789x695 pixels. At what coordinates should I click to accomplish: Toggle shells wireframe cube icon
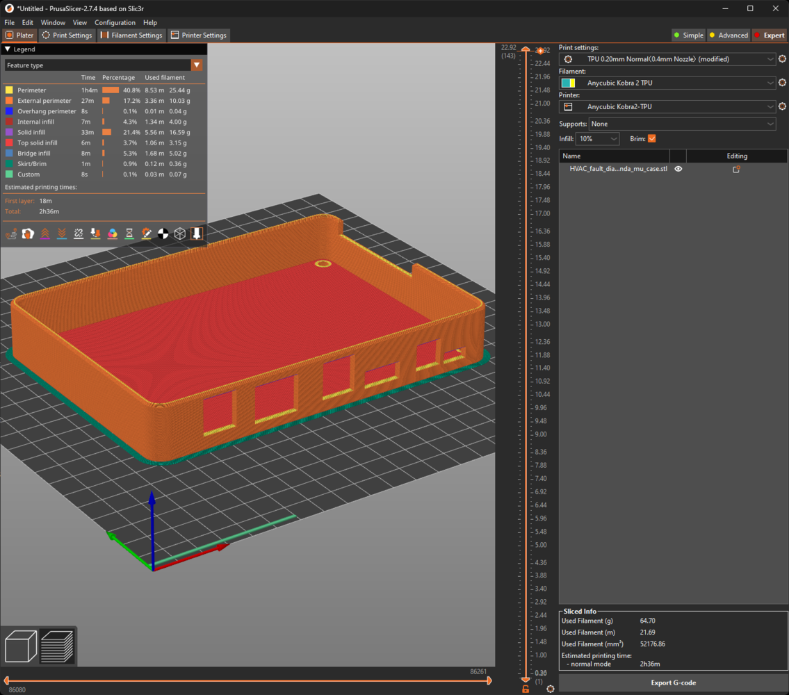(x=180, y=234)
